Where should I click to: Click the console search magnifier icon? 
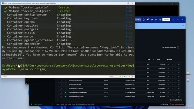pyautogui.click(x=120, y=77)
